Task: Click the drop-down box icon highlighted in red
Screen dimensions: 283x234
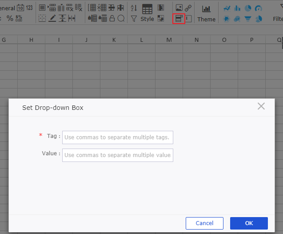Action: [179, 19]
